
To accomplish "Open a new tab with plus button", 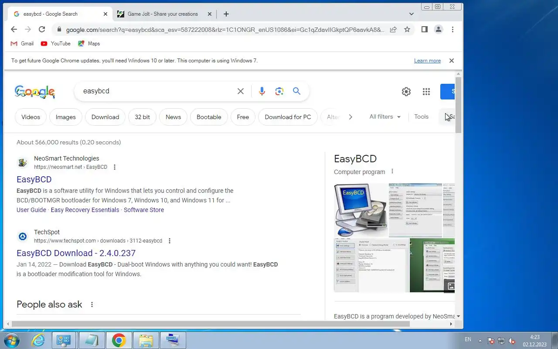I will [x=226, y=14].
